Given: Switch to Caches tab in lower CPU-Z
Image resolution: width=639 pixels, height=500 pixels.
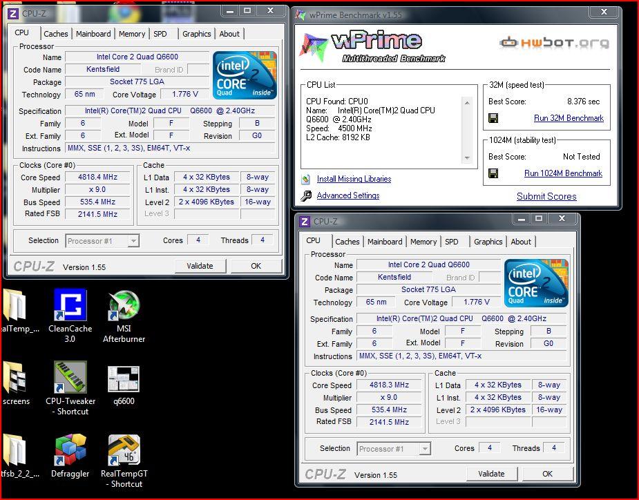Looking at the screenshot, I should 347,242.
